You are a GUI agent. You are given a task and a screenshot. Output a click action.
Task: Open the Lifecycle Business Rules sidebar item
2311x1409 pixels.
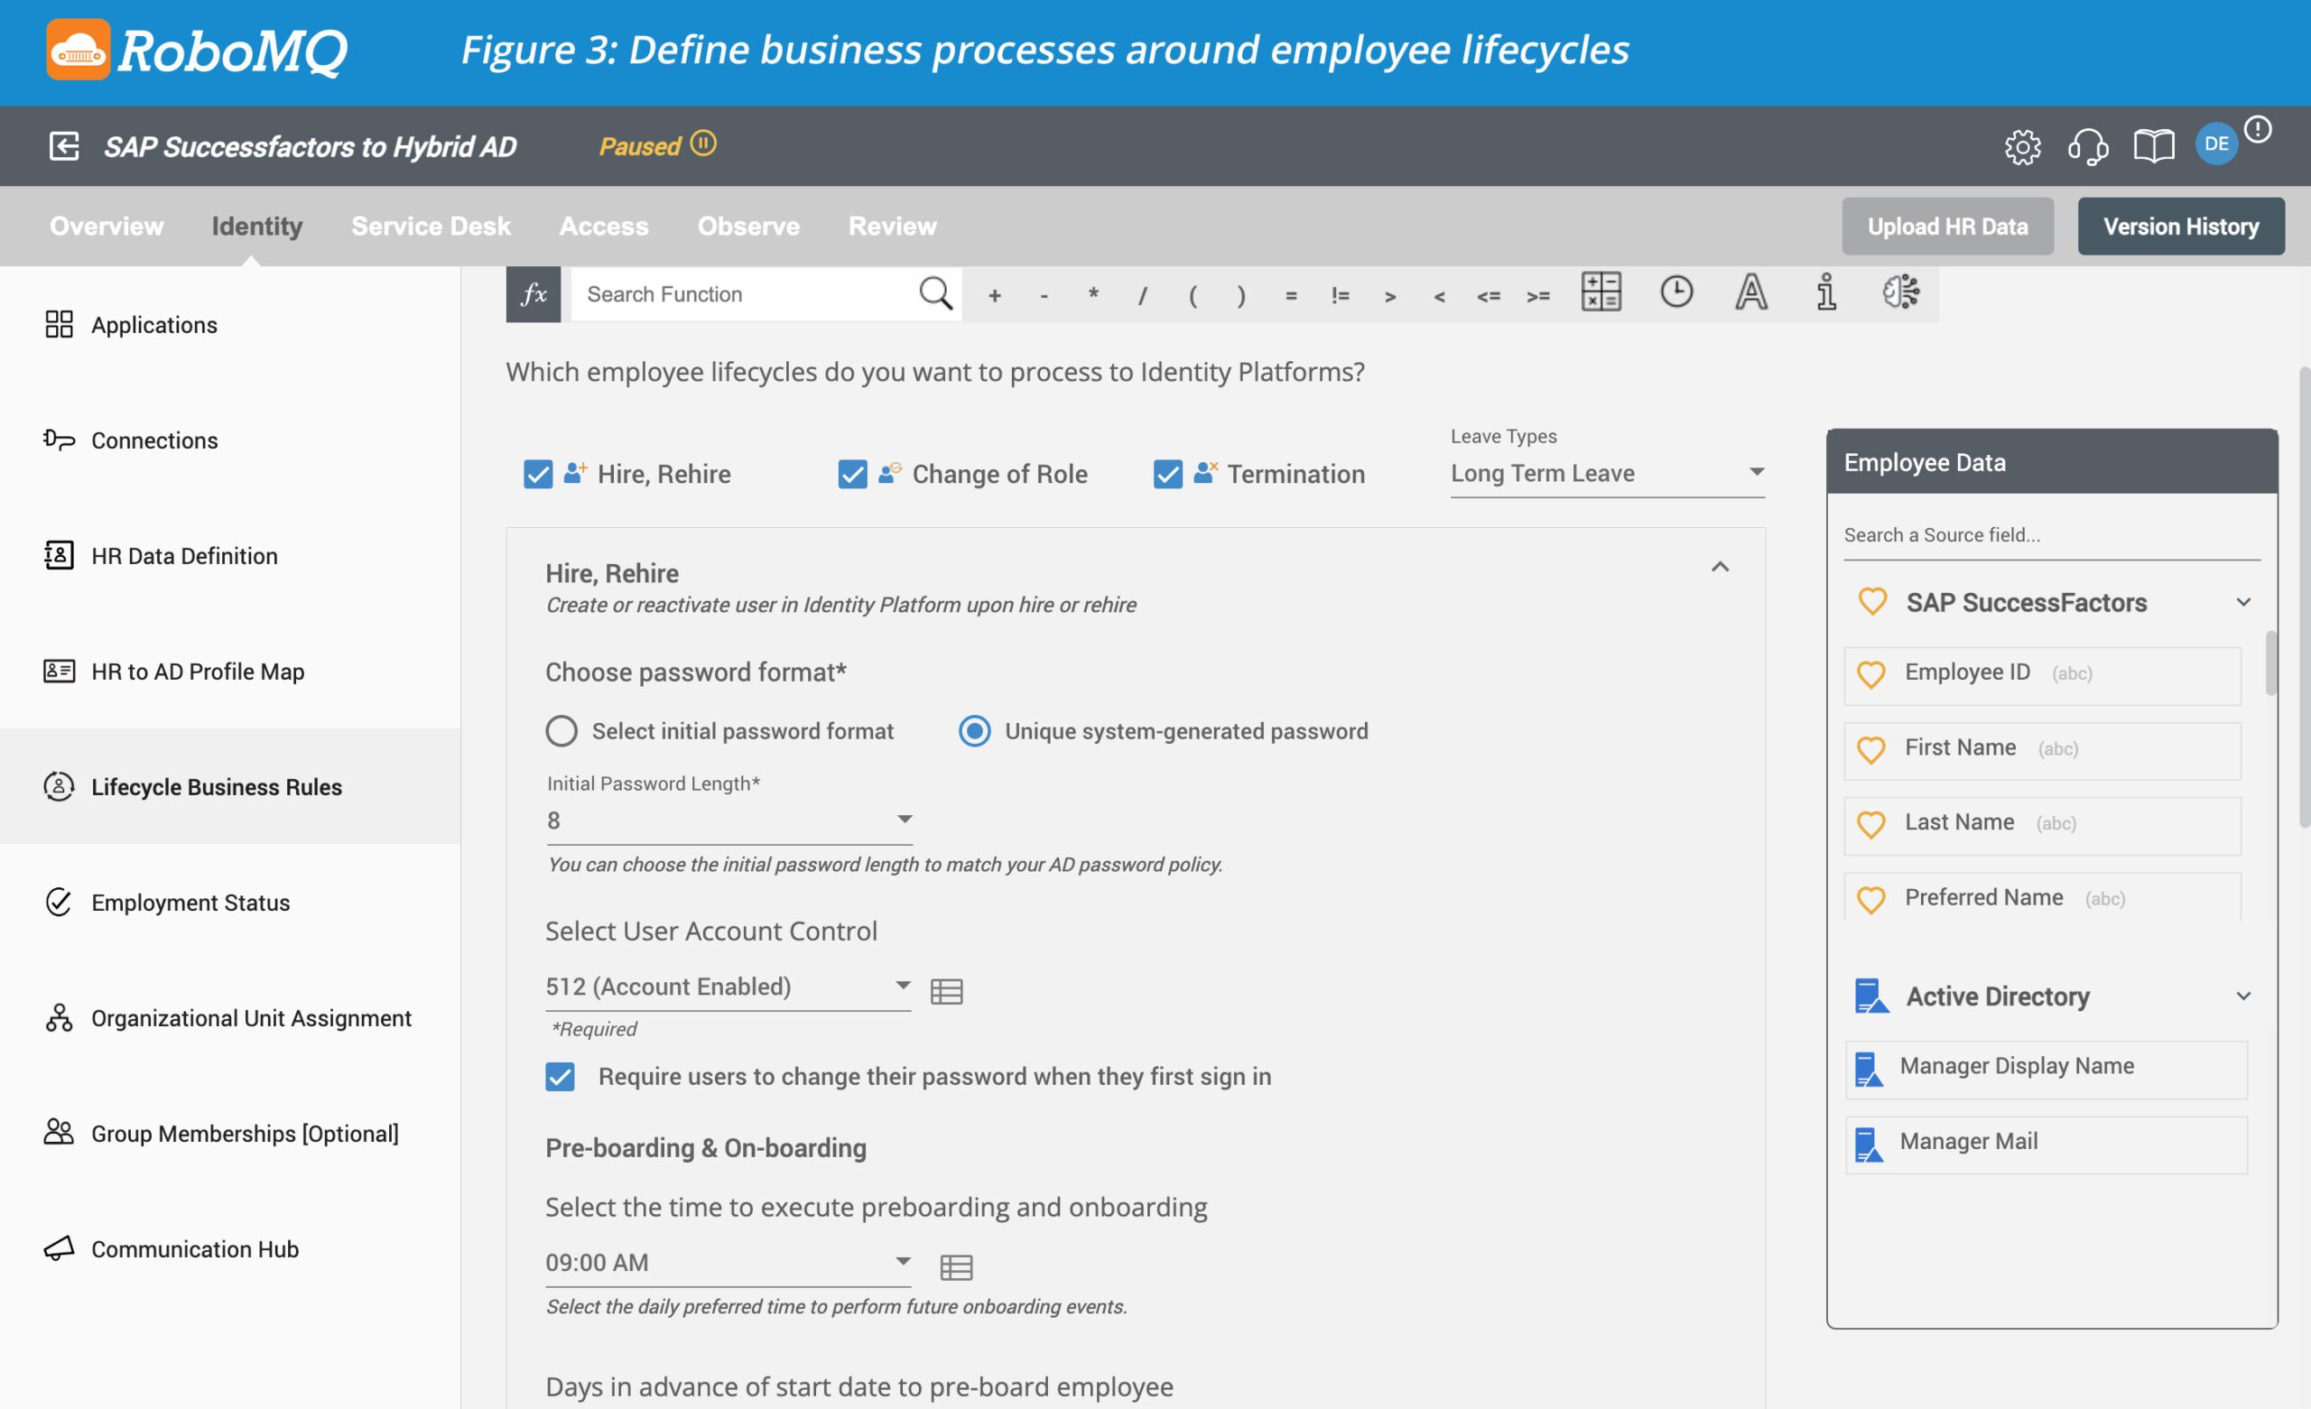[x=218, y=787]
